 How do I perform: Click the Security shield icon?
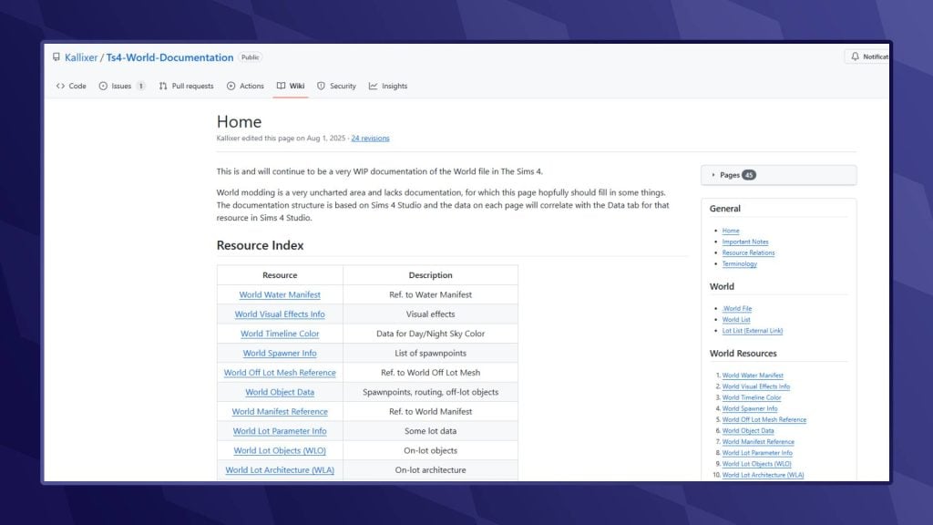coord(321,86)
